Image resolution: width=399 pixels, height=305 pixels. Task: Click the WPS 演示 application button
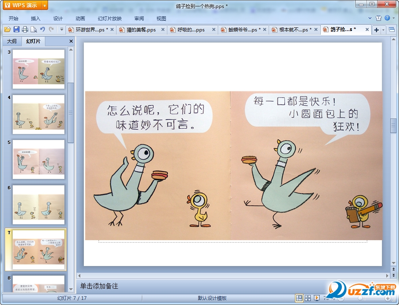[x=22, y=5]
